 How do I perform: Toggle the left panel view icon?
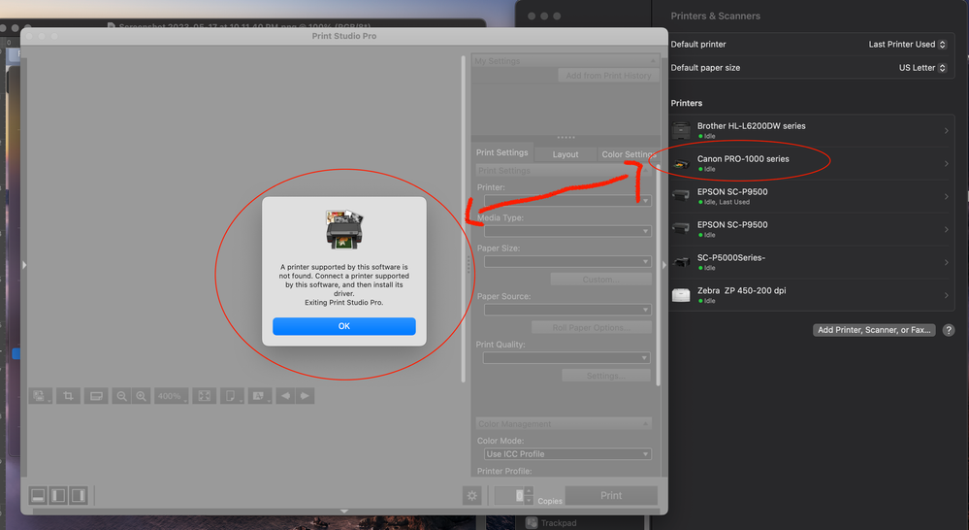click(x=58, y=495)
